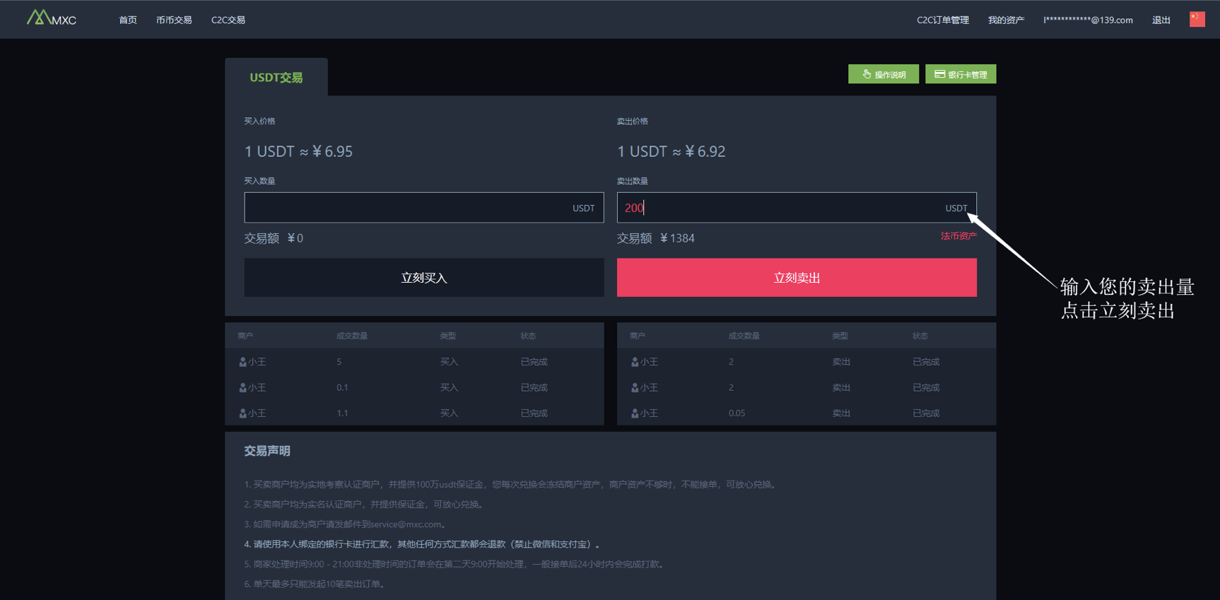Open the 首页 menu item

(x=128, y=20)
